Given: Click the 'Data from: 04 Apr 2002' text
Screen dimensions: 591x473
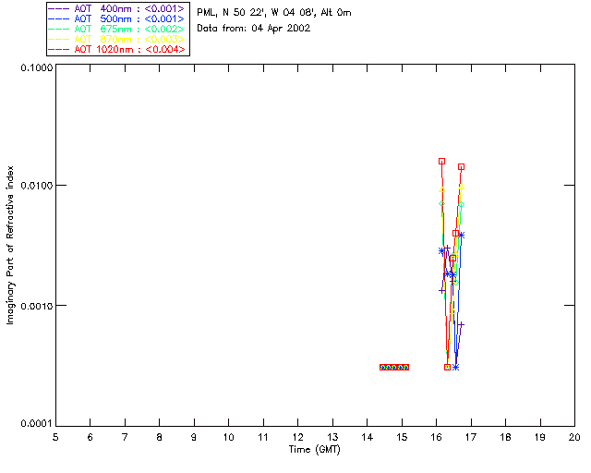Looking at the screenshot, I should [x=254, y=29].
